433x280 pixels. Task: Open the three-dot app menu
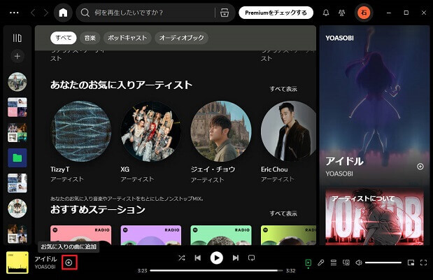14,13
